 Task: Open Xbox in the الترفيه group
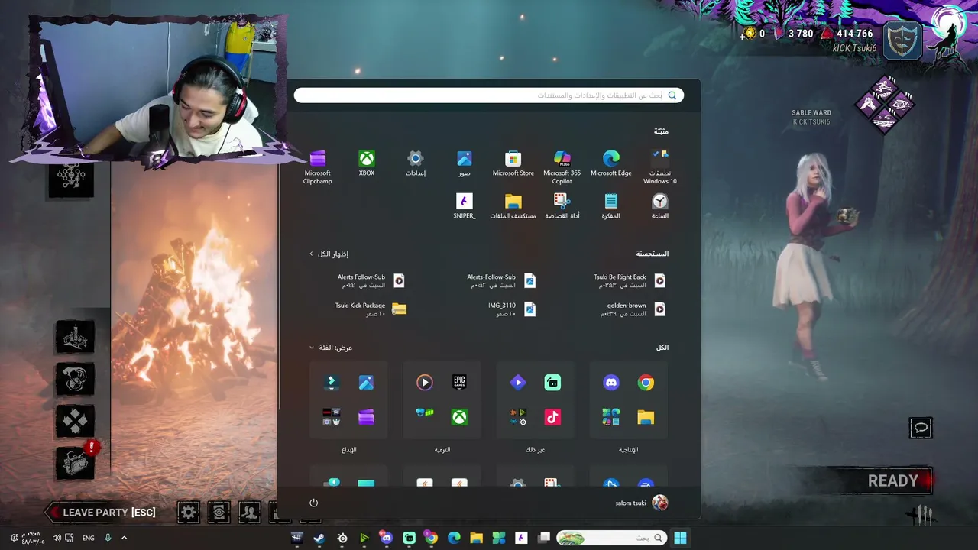(x=459, y=417)
